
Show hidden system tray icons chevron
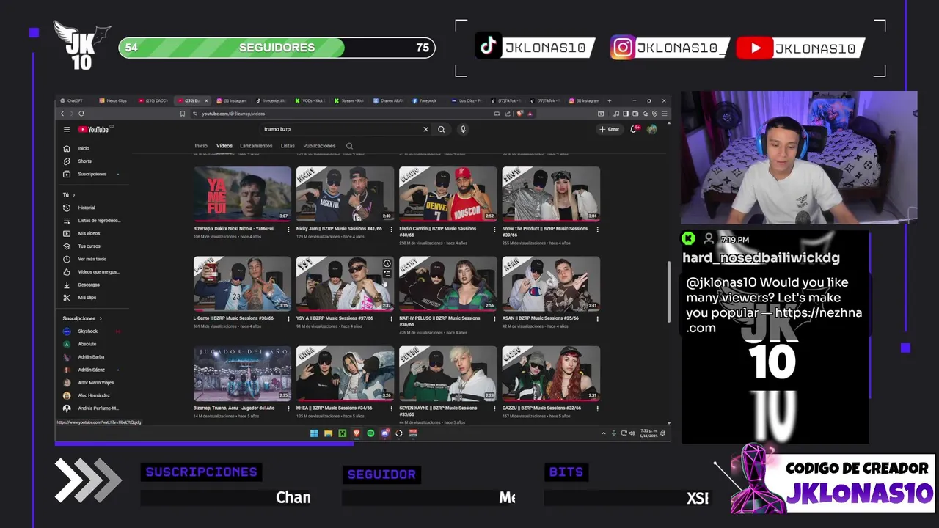(x=604, y=433)
